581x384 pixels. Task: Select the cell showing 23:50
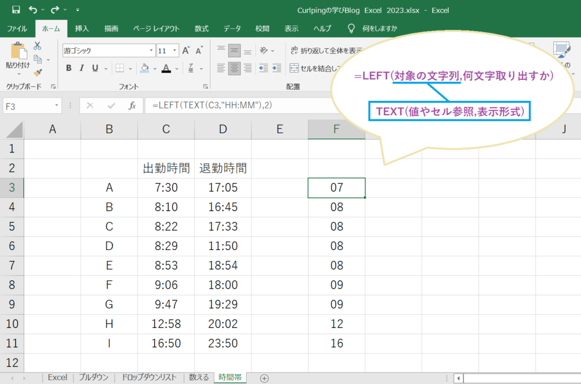pos(222,343)
